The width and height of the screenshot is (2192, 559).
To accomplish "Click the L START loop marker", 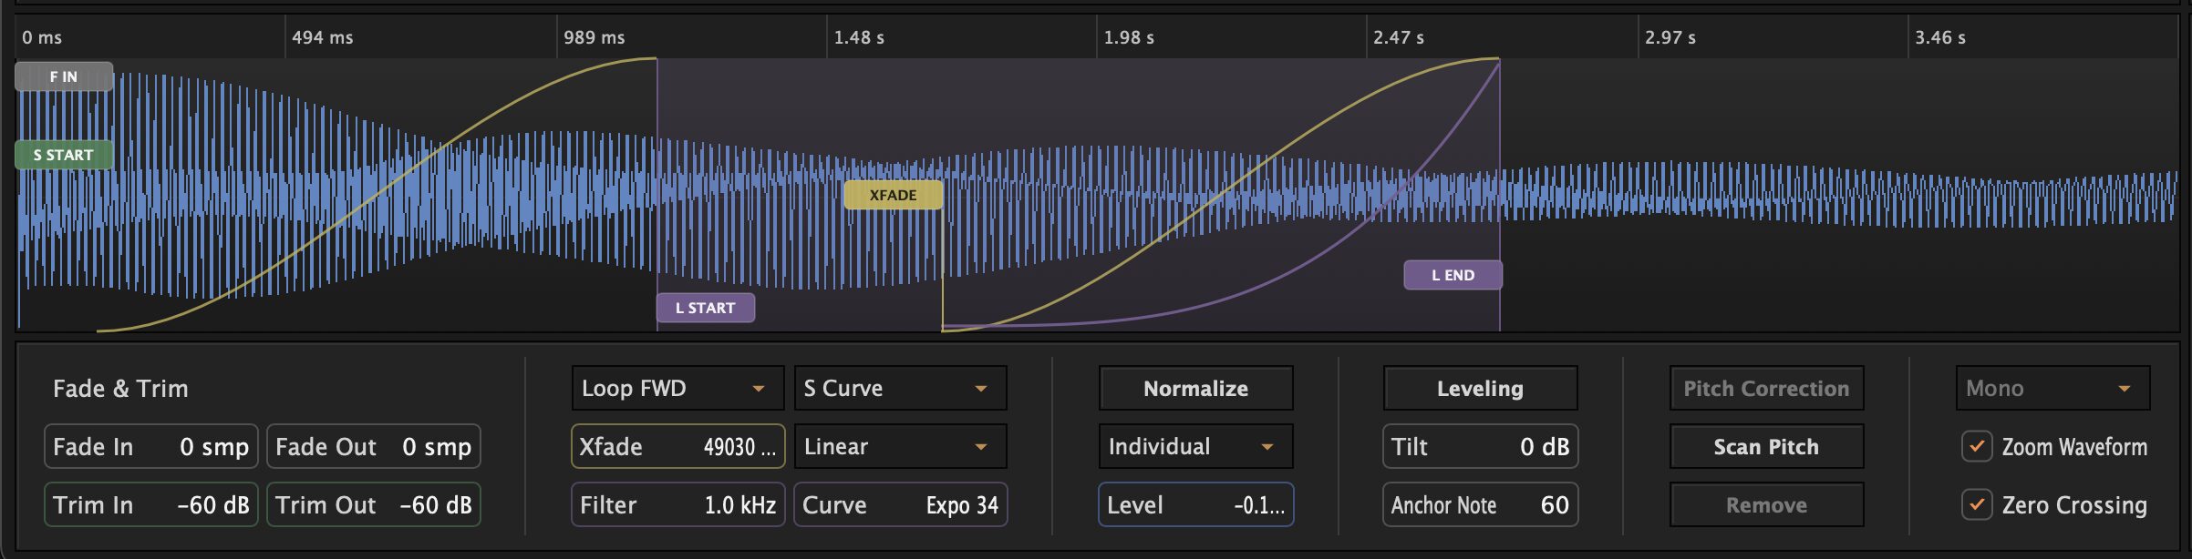I will 705,309.
